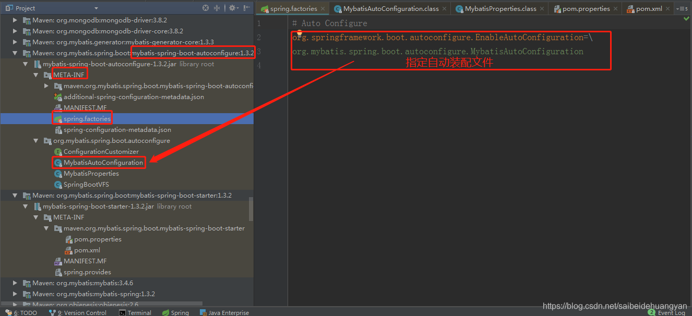Expand Maven: org.mybatis:mybatis-spring:1.3.2
Viewport: 692px width, 316px height.
pos(15,294)
